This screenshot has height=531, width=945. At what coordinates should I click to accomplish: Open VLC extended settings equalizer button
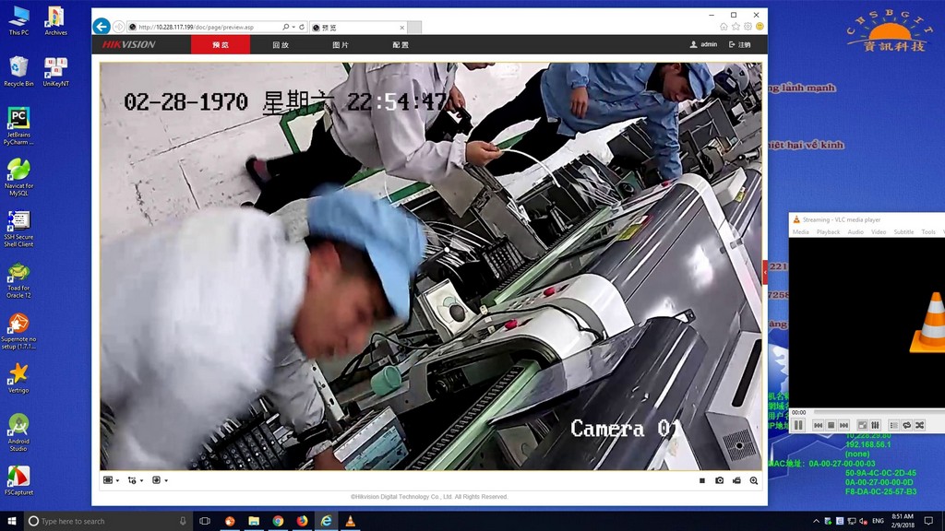(x=875, y=425)
